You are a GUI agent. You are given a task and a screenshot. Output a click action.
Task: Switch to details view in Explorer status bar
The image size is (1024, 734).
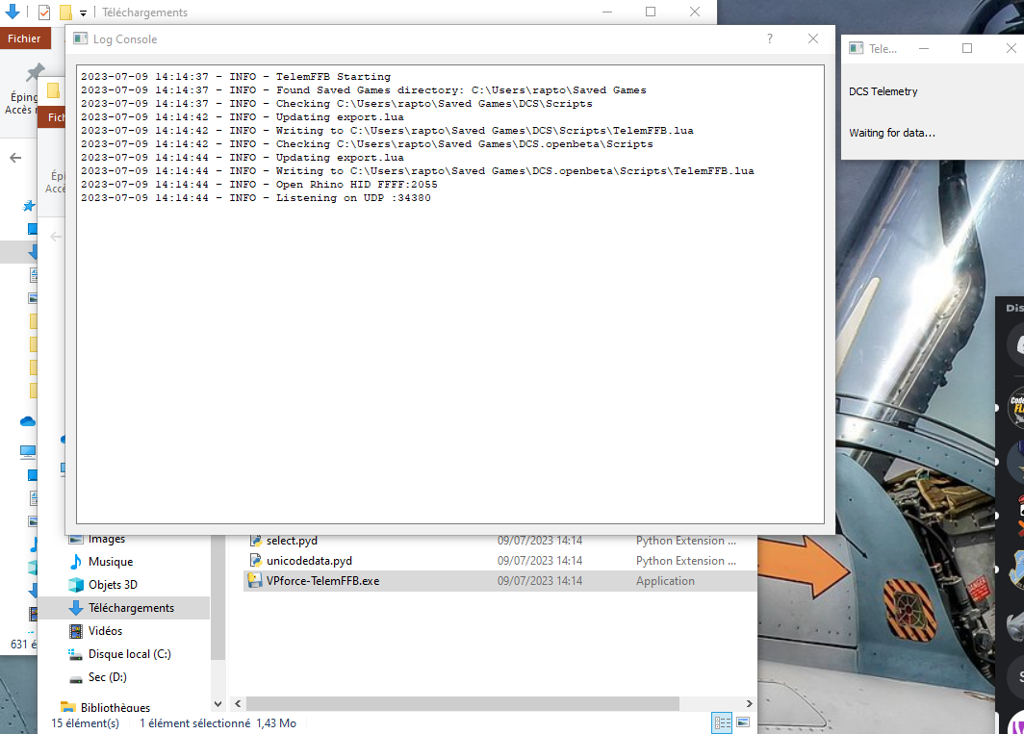(x=722, y=722)
